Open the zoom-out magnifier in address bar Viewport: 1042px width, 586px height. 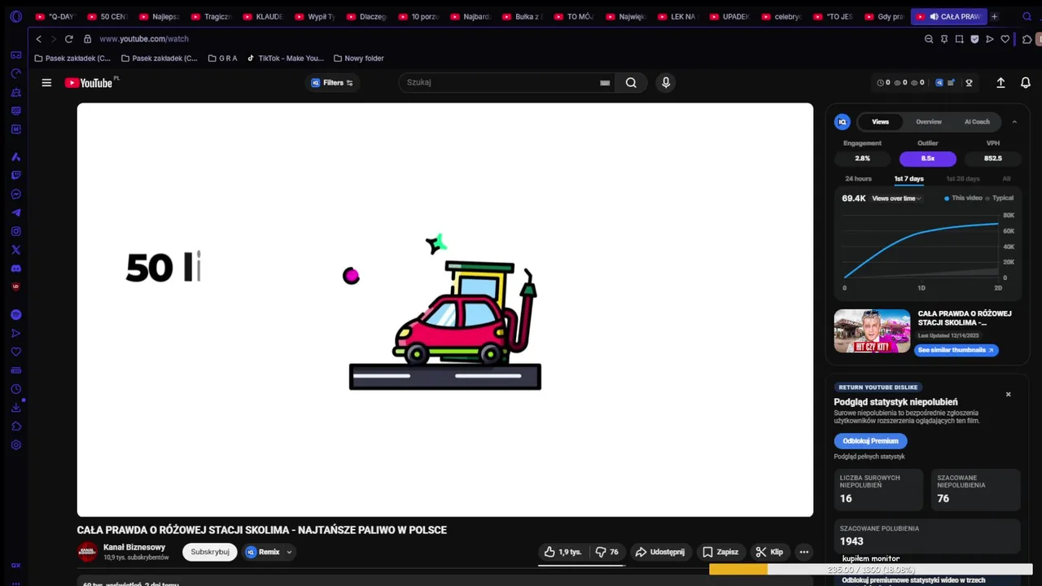coord(929,39)
